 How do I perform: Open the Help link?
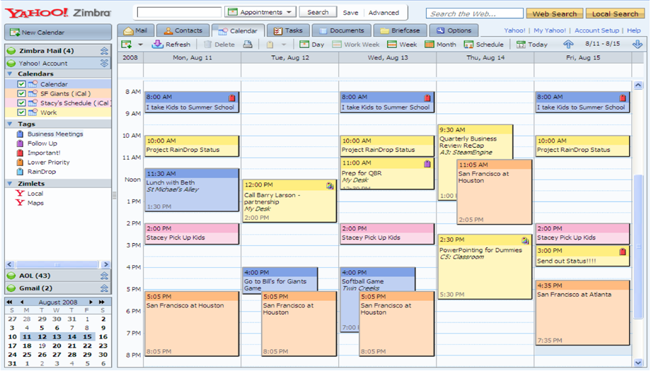tap(633, 30)
